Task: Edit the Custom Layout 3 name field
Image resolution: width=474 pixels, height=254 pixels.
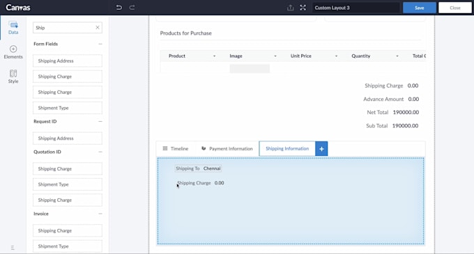Action: point(355,8)
